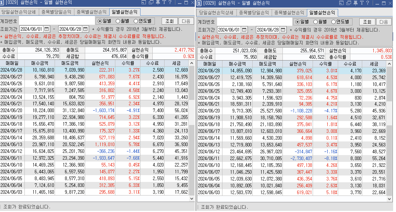Open start date calendar picker in right window

click(244, 30)
